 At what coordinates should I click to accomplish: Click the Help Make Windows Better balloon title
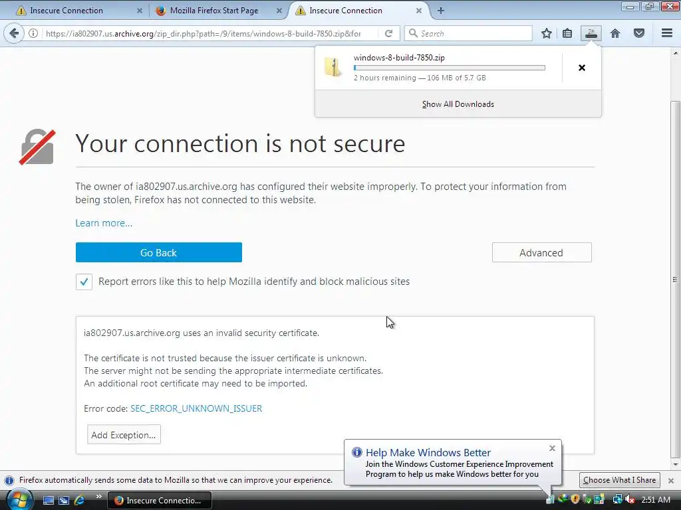click(x=428, y=452)
